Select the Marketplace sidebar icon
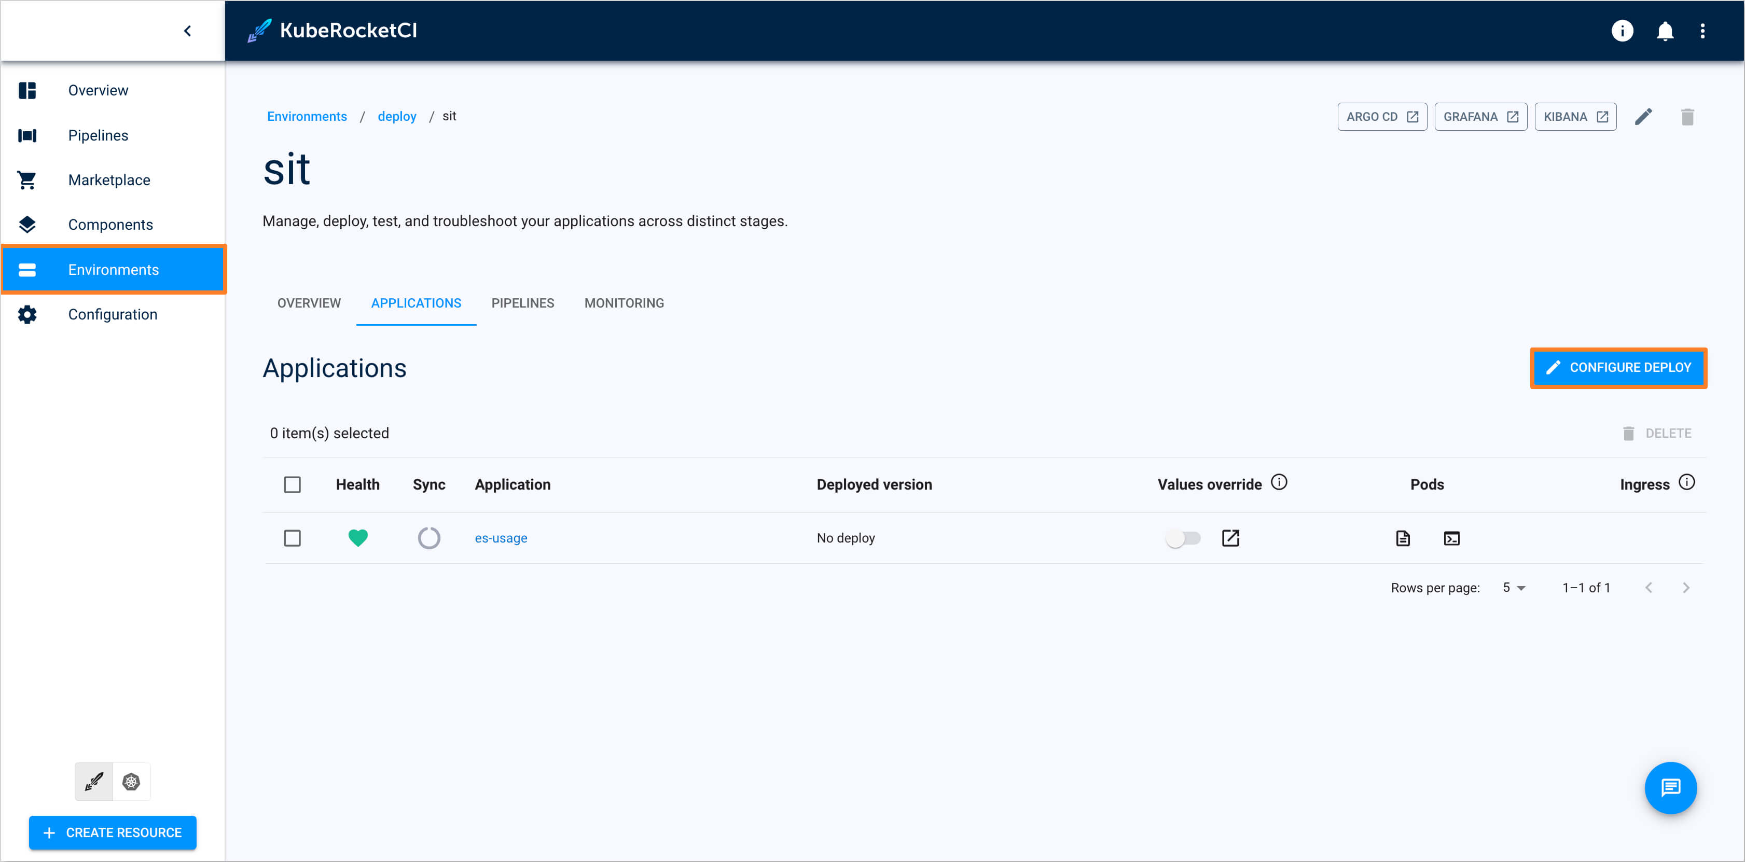 pyautogui.click(x=26, y=179)
